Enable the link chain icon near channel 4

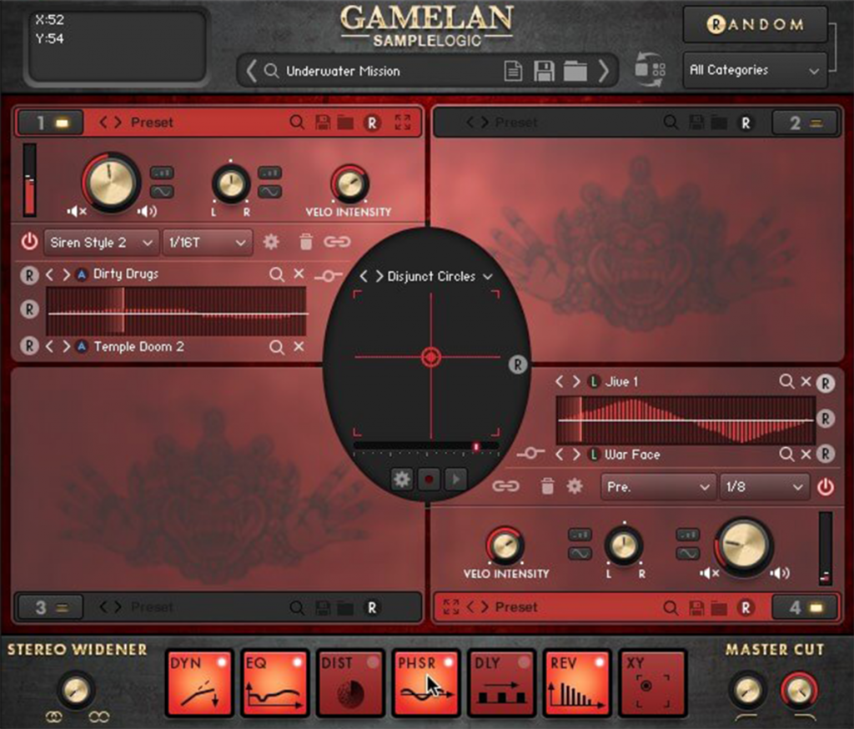point(506,486)
